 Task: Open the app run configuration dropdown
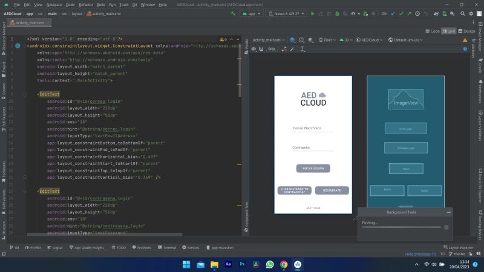click(252, 14)
